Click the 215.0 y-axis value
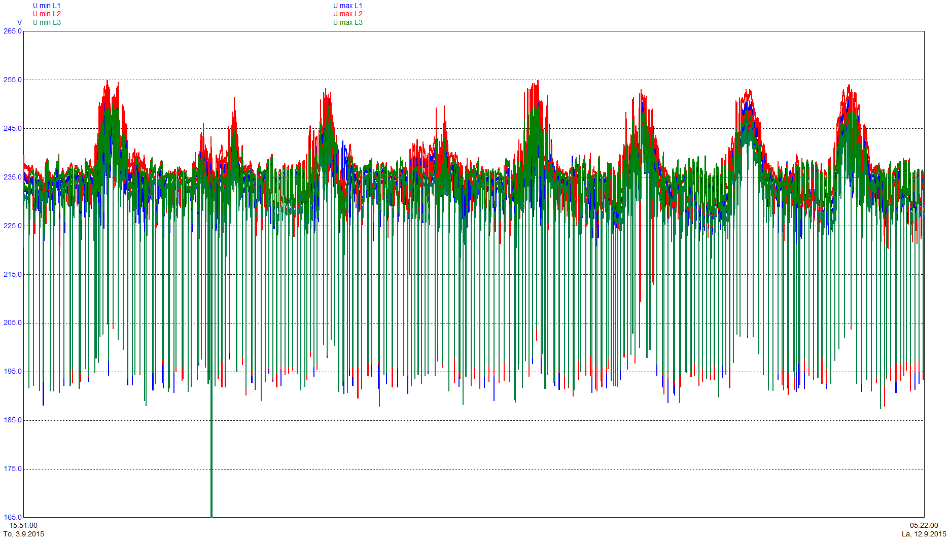Viewport: 951px width, 542px height. 13,274
